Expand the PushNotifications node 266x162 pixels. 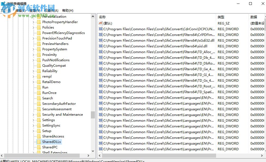[33, 60]
